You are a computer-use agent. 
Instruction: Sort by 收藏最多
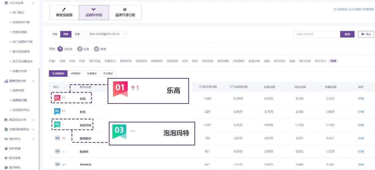tap(92, 74)
